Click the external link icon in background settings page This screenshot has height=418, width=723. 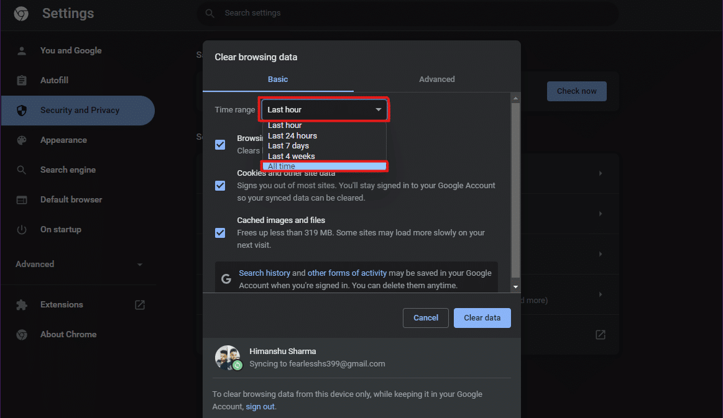point(601,335)
